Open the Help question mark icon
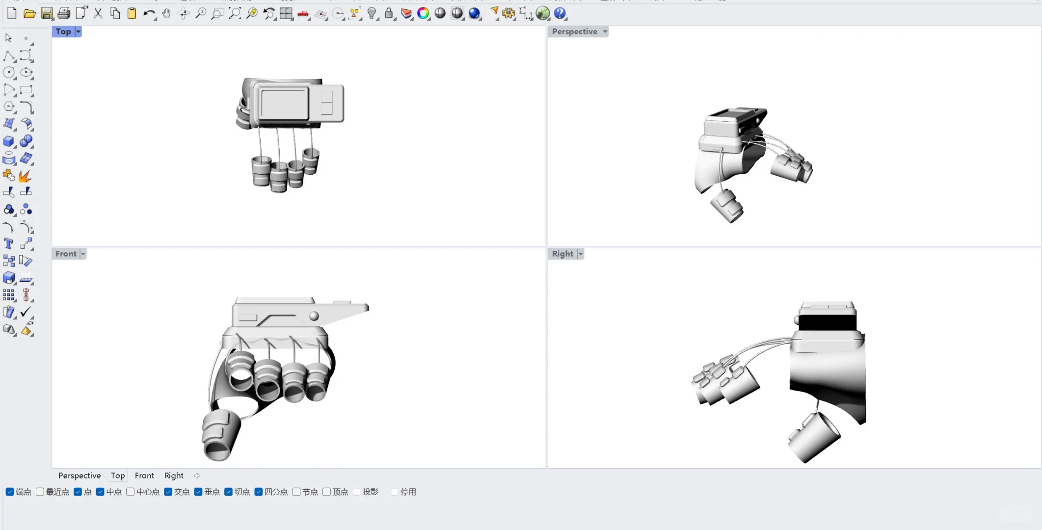The image size is (1042, 530). 560,13
